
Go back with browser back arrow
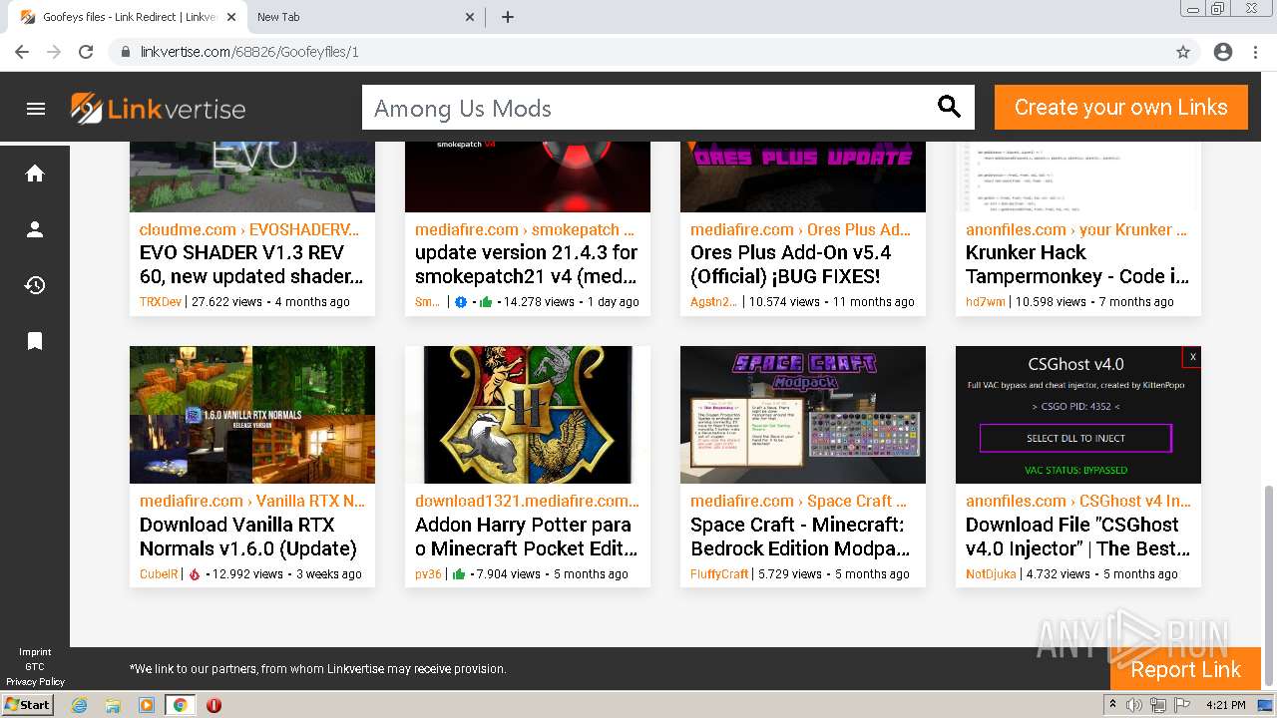pos(22,52)
